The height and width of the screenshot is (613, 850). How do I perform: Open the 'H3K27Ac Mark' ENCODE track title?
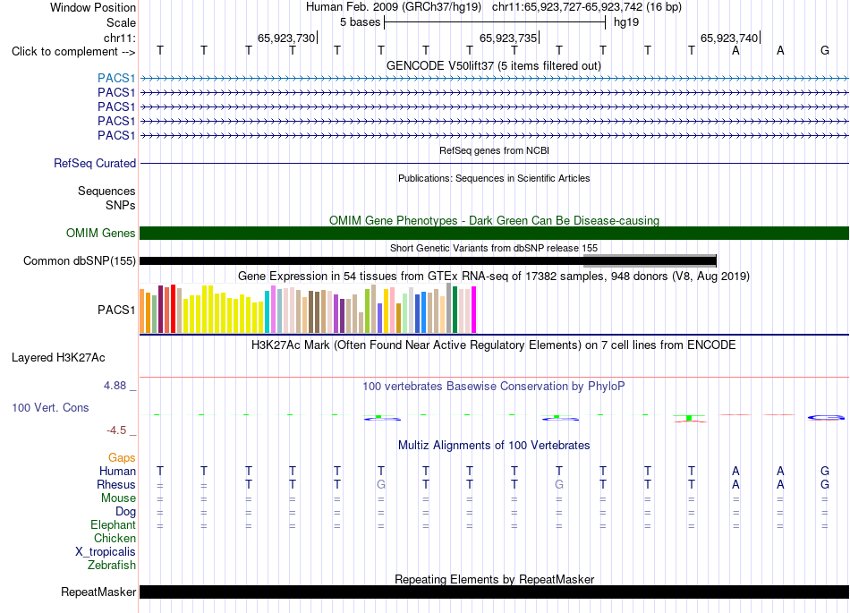pyautogui.click(x=494, y=345)
